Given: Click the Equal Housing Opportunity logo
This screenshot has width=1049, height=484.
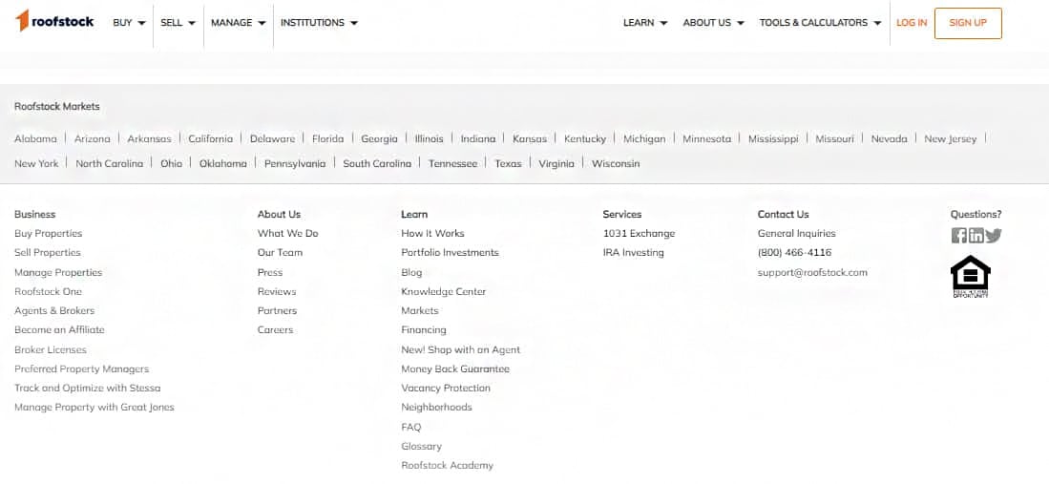Looking at the screenshot, I should point(970,277).
